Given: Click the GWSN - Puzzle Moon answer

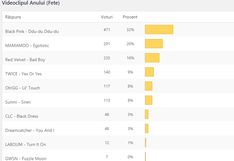Looking at the screenshot, I should [x=26, y=159].
